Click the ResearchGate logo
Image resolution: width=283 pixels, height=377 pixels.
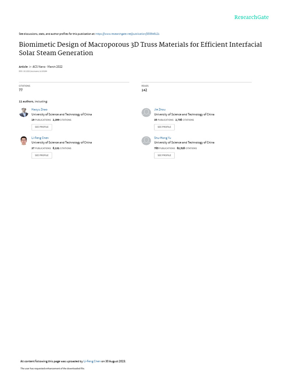pyautogui.click(x=251, y=17)
